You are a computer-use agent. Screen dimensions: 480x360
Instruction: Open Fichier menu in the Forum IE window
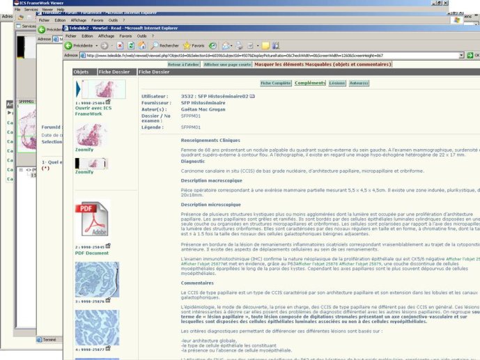44,20
